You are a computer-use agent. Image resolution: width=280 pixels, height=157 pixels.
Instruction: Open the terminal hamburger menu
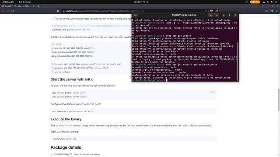(217, 15)
